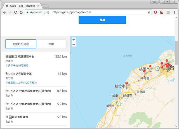Screen dimensions: 179x129
Task: Click 今天下午1:40可預約 time slot
Action: [17, 65]
